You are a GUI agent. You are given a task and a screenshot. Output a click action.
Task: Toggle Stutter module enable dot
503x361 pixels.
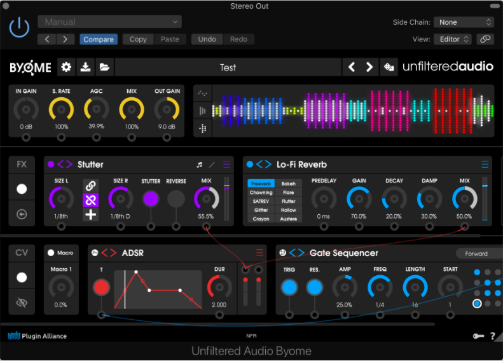(x=51, y=164)
